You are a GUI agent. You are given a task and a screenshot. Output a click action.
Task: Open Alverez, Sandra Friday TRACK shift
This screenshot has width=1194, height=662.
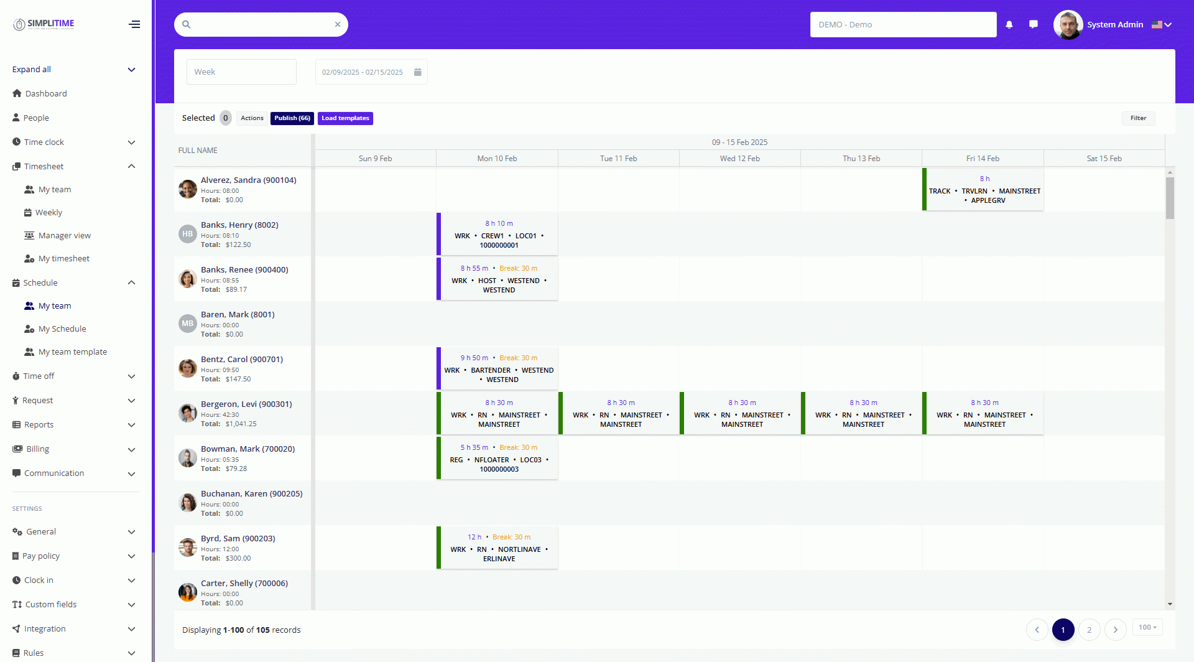point(983,189)
